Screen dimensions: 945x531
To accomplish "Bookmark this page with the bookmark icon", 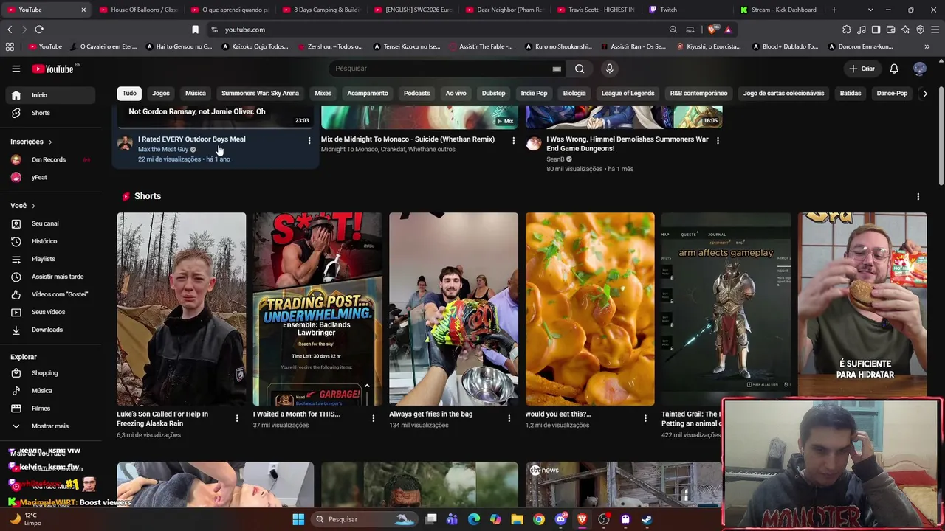I will [195, 29].
